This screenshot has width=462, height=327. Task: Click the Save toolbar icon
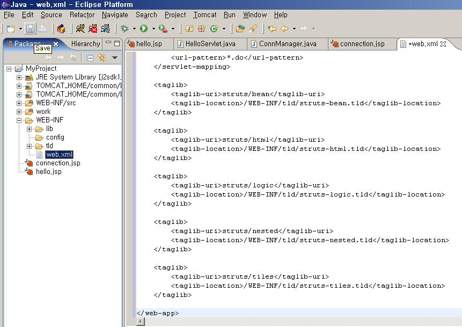tap(31, 28)
